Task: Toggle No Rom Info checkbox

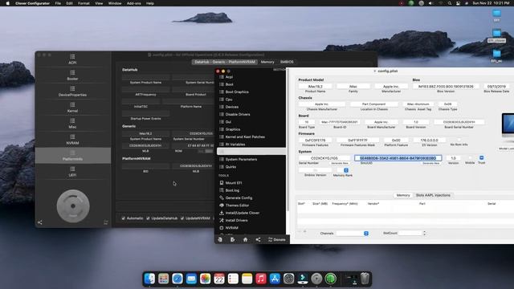Action: tap(459, 140)
